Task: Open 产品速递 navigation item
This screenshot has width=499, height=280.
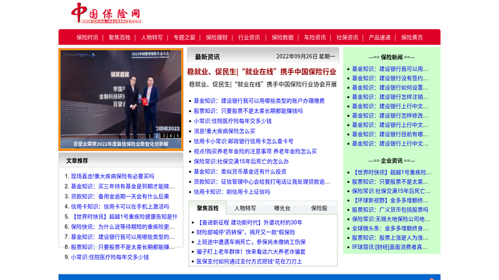Action: (380, 37)
